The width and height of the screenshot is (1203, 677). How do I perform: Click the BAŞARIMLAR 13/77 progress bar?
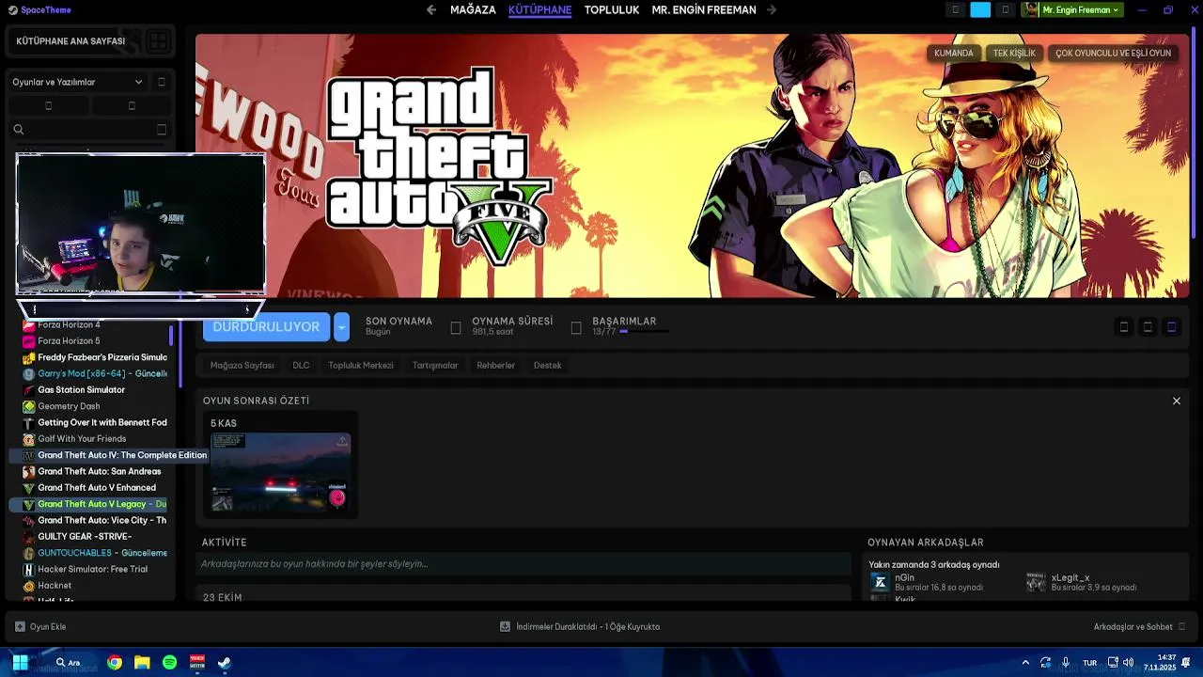point(645,332)
